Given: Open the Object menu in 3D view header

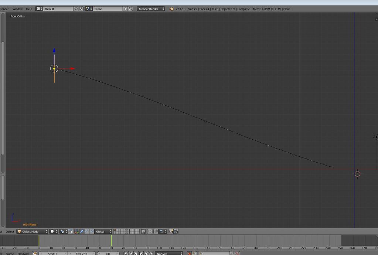Looking at the screenshot, I should click(x=10, y=232).
